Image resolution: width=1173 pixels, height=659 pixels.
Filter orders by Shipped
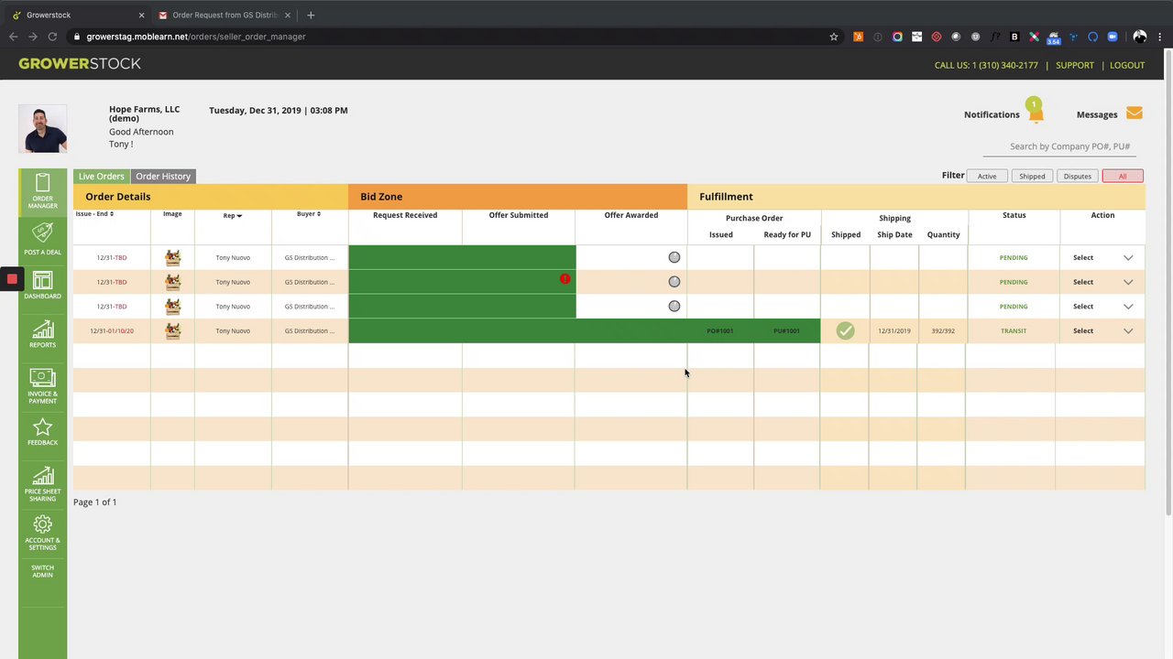pyautogui.click(x=1032, y=176)
